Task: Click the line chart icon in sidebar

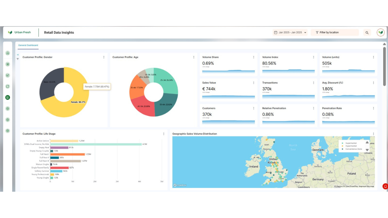Action: (8, 75)
